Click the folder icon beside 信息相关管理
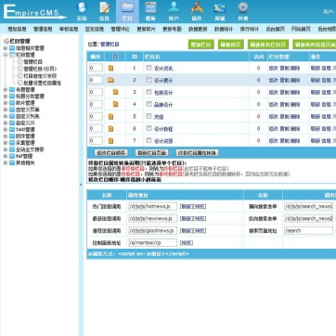The image size is (336, 336). coord(12,48)
